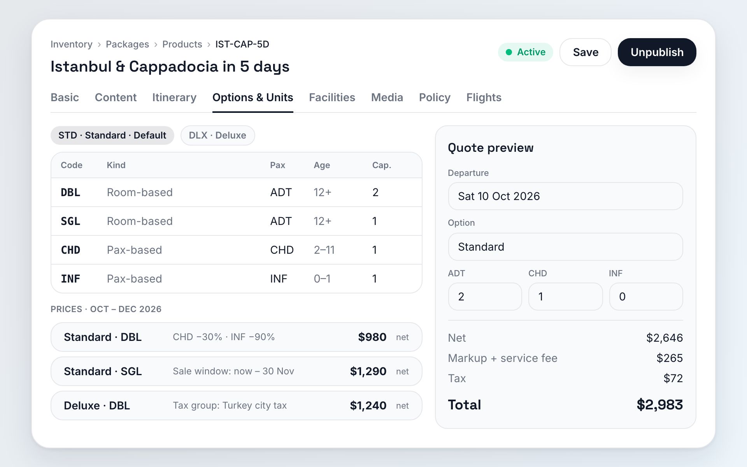The height and width of the screenshot is (467, 747).
Task: Switch to the Itinerary tab
Action: click(174, 97)
